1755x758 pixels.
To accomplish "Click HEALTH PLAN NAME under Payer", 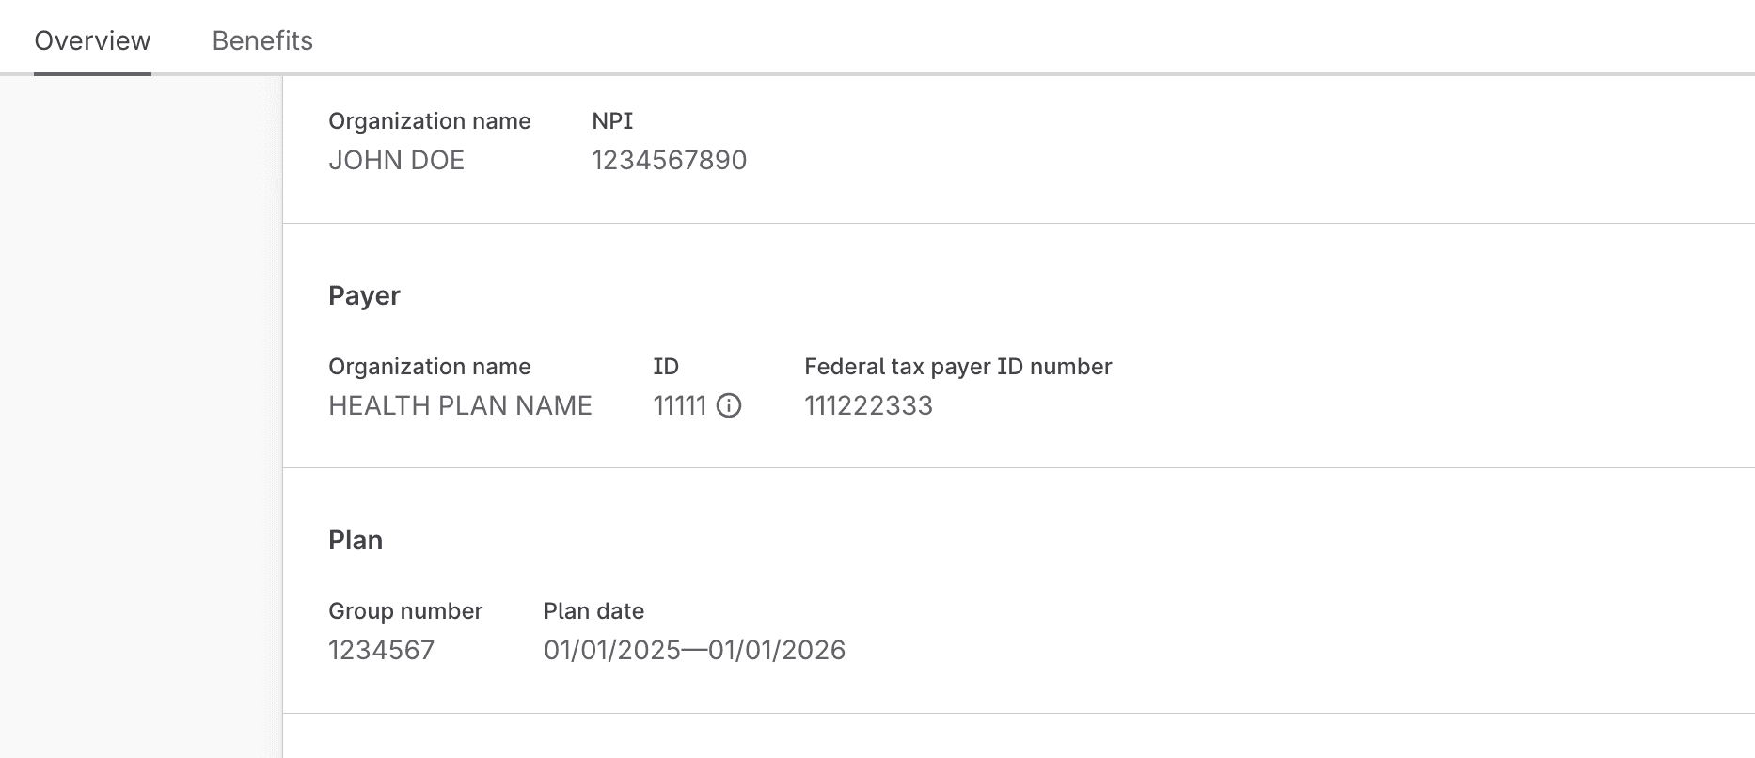I will point(460,405).
